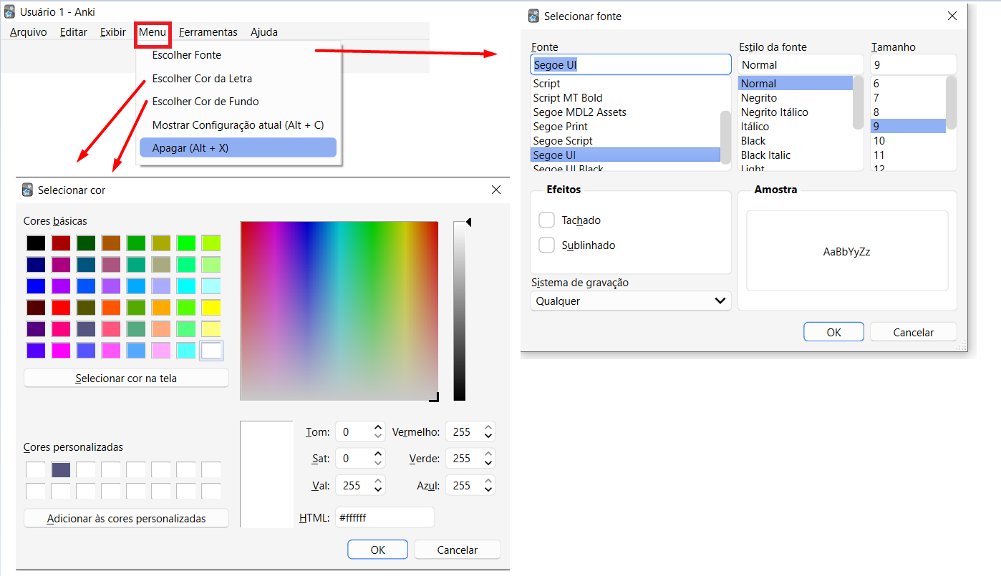Choose Segoe Print from the font list

(x=561, y=127)
